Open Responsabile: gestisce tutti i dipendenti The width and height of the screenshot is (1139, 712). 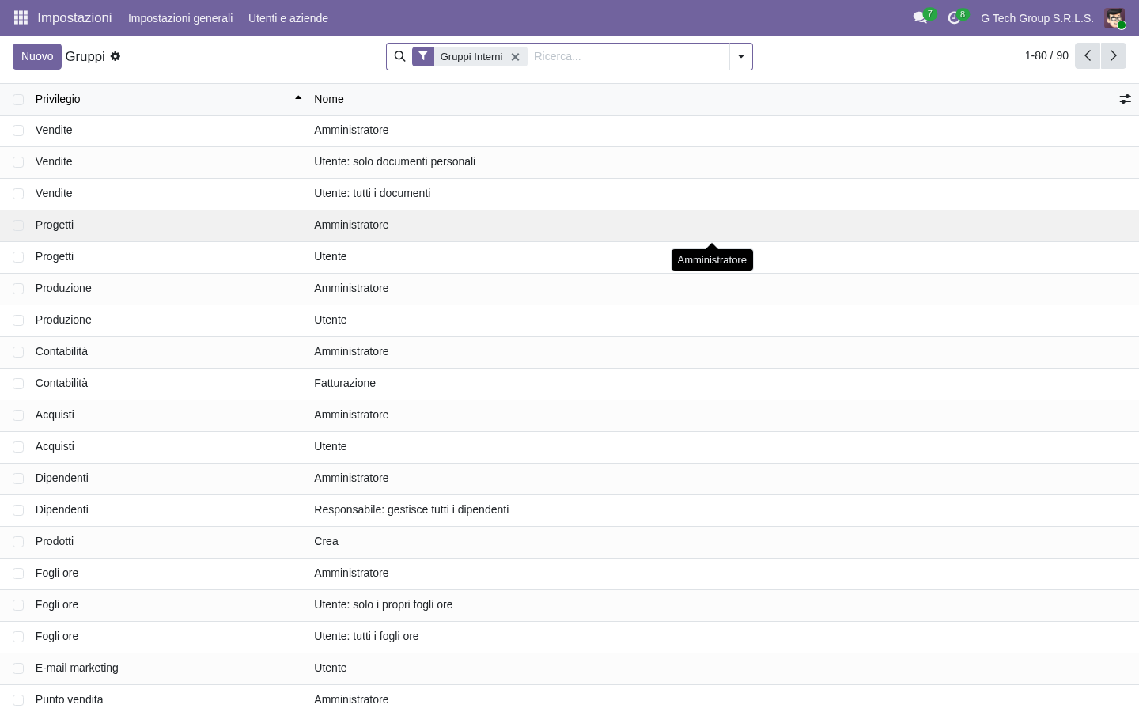pyautogui.click(x=569, y=510)
